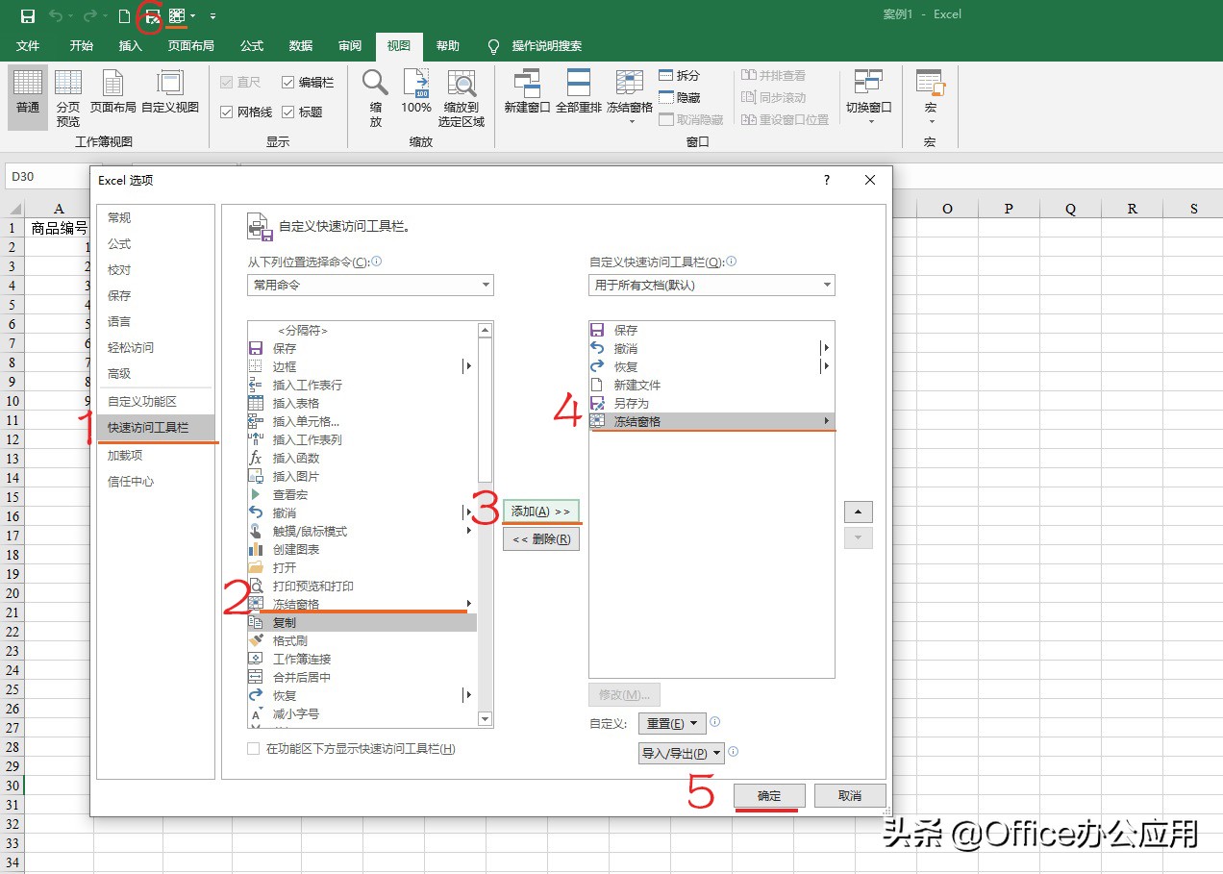Toggle the 标题 (headings) checkbox
This screenshot has width=1223, height=874.
[x=288, y=112]
